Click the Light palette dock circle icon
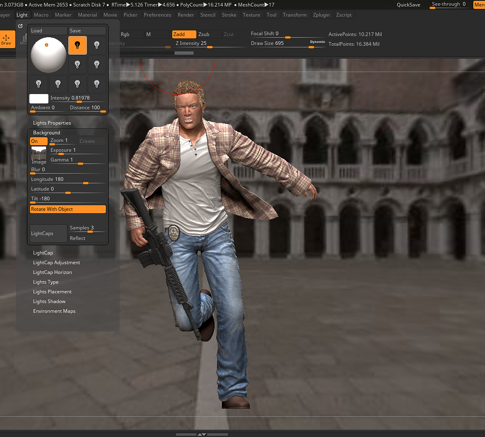The image size is (485, 437). click(20, 26)
